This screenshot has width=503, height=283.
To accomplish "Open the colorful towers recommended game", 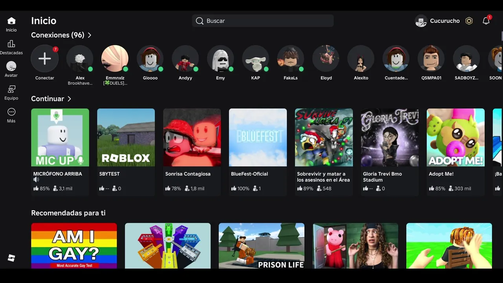I will [x=168, y=246].
